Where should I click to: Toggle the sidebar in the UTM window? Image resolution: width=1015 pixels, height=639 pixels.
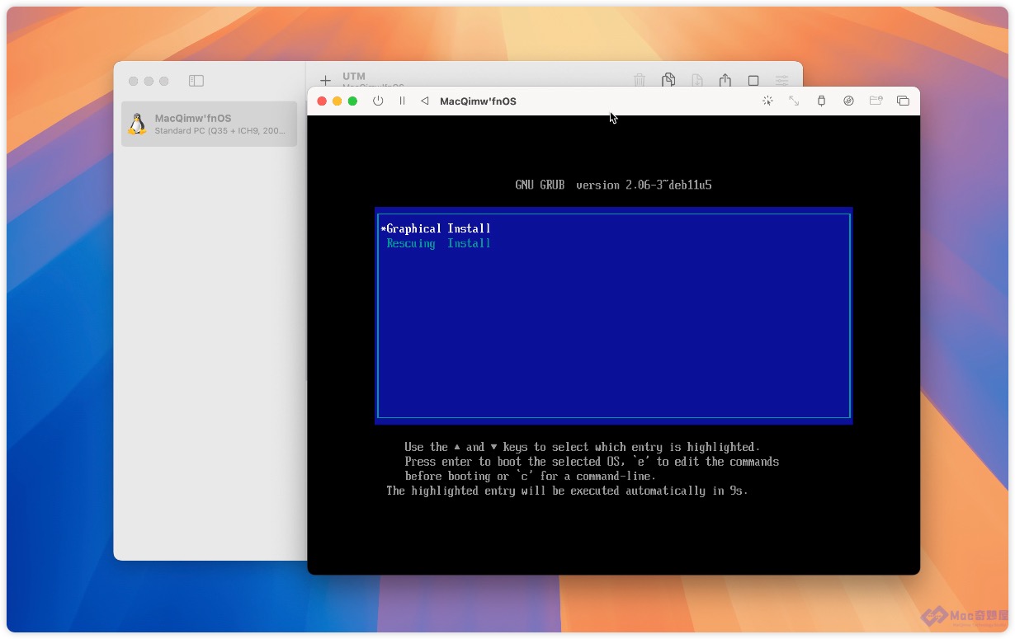point(196,81)
